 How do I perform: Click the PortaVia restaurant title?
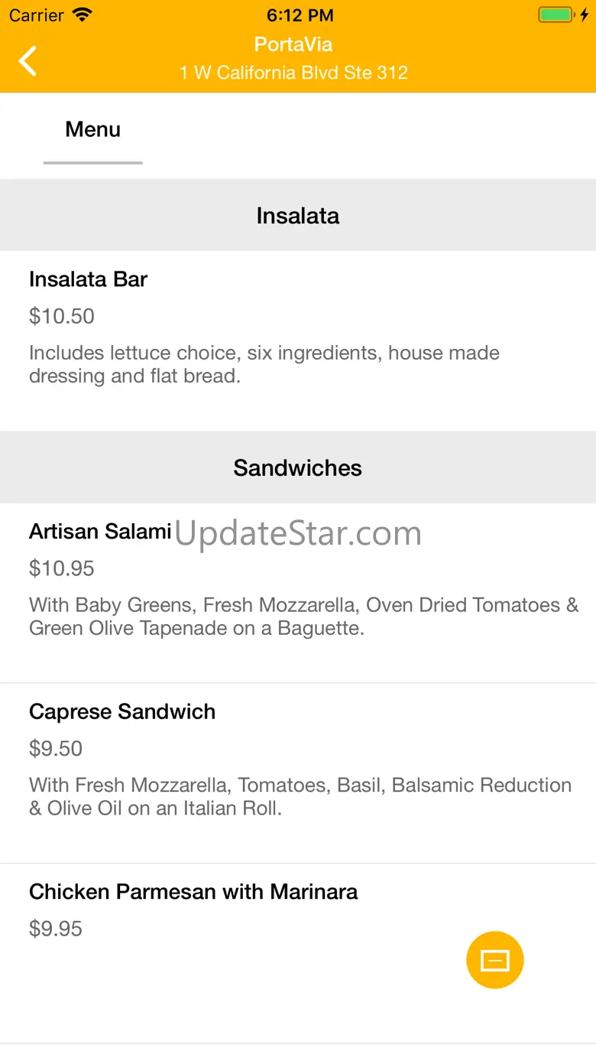pyautogui.click(x=293, y=44)
